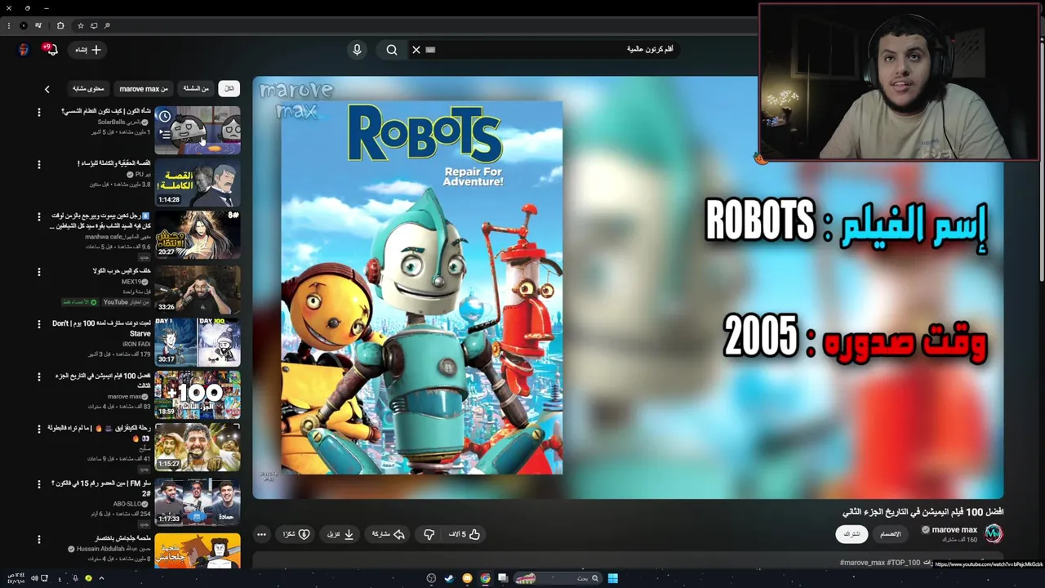Image resolution: width=1045 pixels, height=588 pixels.
Task: Open the MEX19 33:26 video thumbnail
Action: 198,289
